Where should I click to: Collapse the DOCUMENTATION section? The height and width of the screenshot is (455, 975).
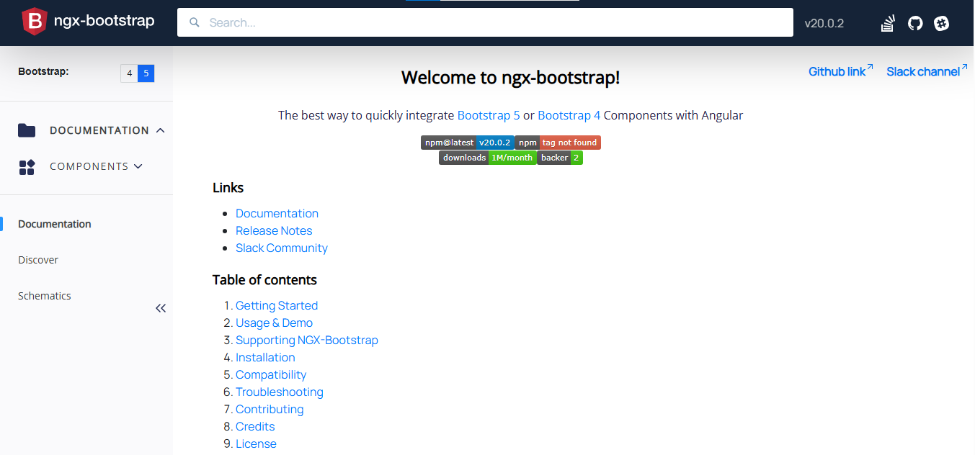click(107, 130)
